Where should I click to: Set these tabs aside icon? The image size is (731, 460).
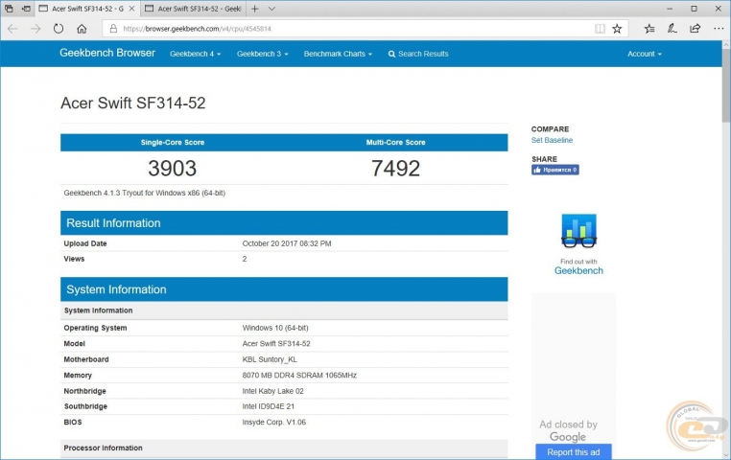coord(26,9)
